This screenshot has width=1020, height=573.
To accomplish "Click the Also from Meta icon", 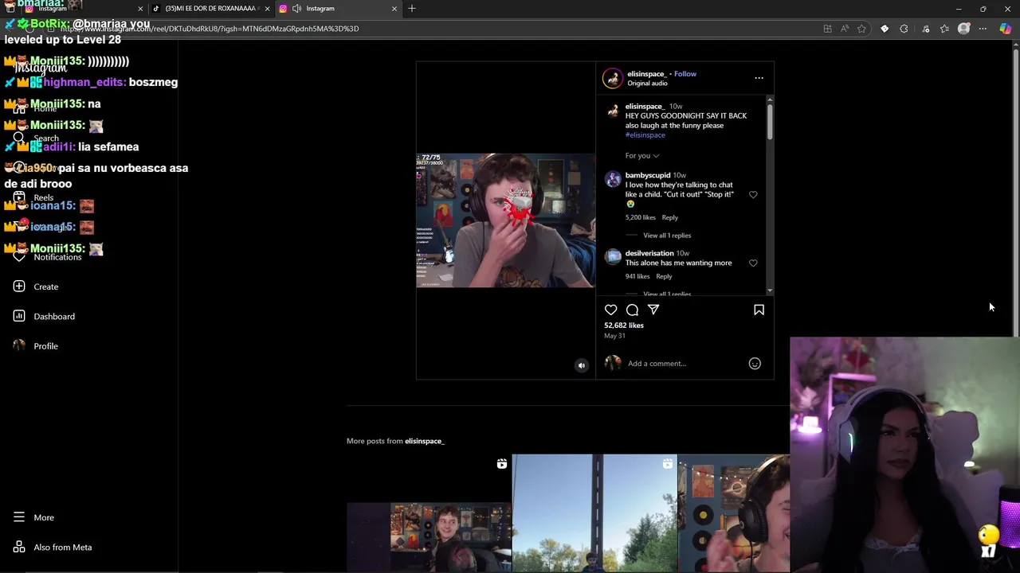I will click(x=19, y=547).
